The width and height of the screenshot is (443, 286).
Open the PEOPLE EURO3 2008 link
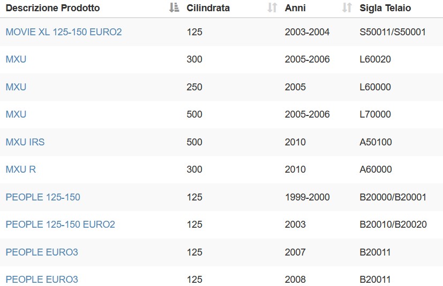pyautogui.click(x=42, y=279)
